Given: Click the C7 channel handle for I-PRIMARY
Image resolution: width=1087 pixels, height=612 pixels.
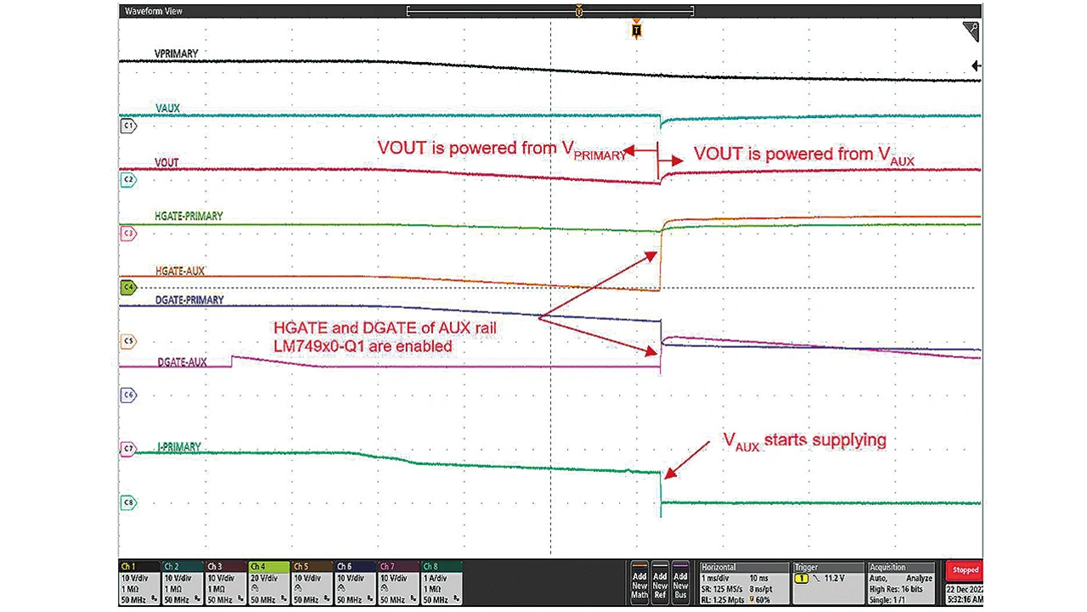Looking at the screenshot, I should click(x=128, y=447).
